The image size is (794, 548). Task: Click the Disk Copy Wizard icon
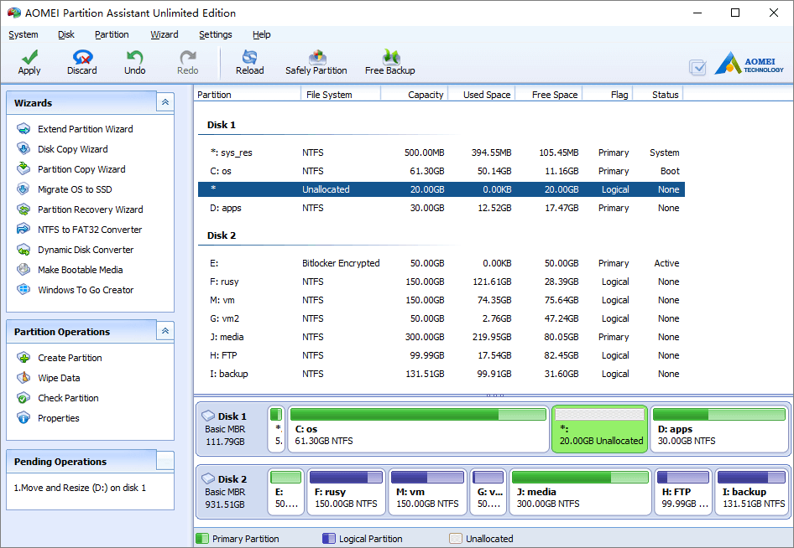(x=24, y=148)
